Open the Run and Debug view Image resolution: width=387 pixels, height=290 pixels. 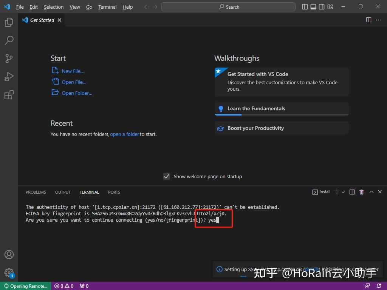coord(9,77)
